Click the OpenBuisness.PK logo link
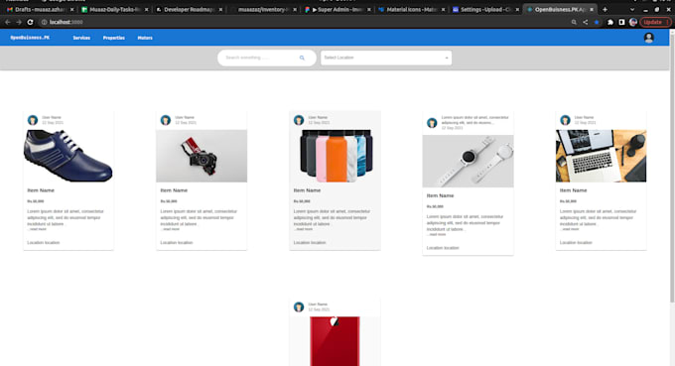675x366 pixels. [30, 38]
